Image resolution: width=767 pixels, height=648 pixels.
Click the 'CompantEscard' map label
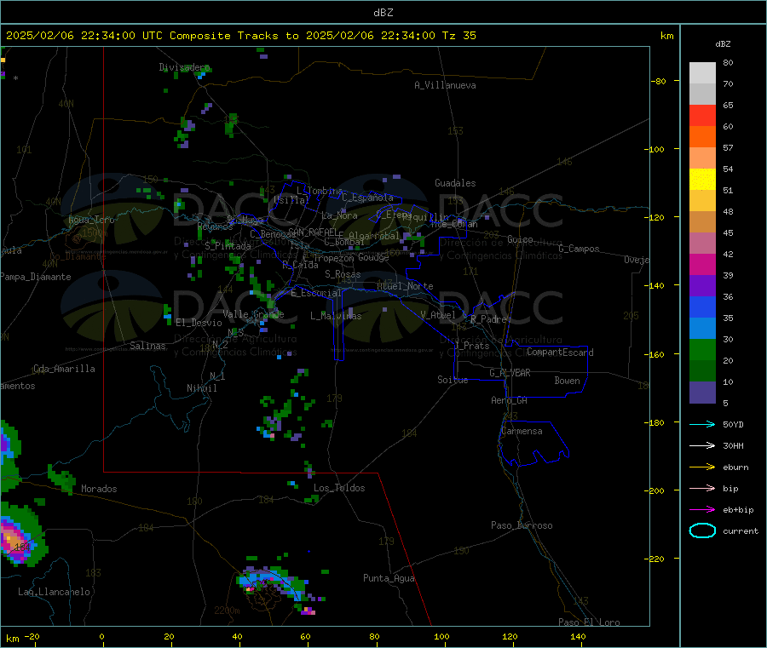[560, 352]
